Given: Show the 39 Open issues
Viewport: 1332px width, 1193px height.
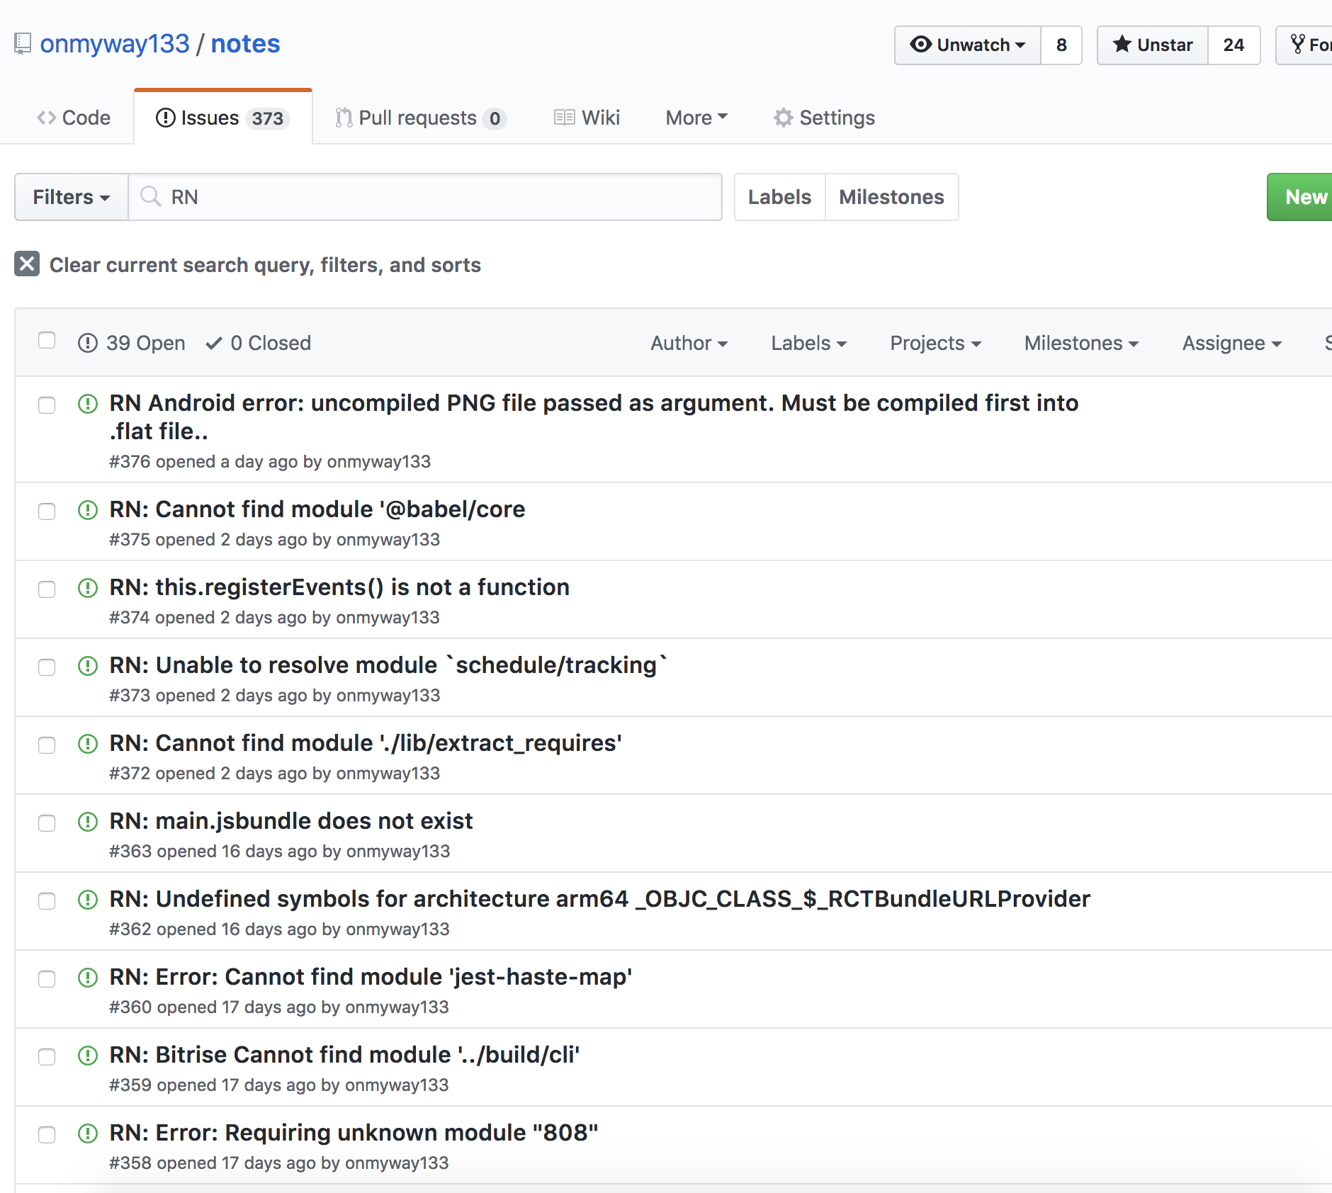Looking at the screenshot, I should [132, 343].
